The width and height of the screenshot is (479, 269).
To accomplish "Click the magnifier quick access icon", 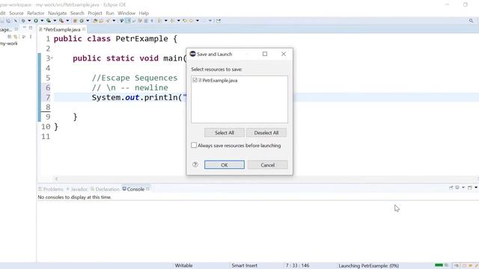I will pos(471,21).
